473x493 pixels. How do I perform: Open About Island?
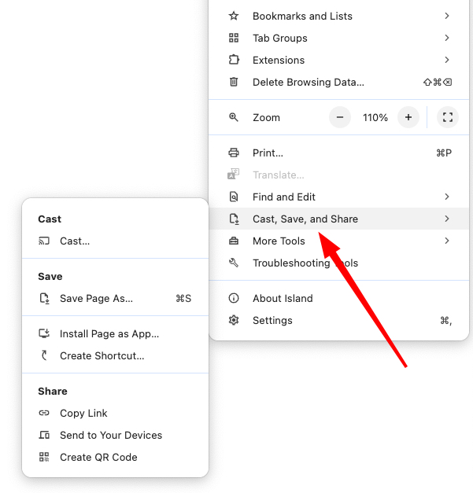tap(339, 298)
